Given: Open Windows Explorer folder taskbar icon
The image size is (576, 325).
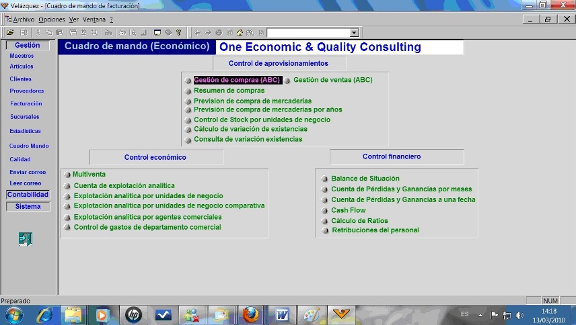Looking at the screenshot, I should tap(73, 315).
